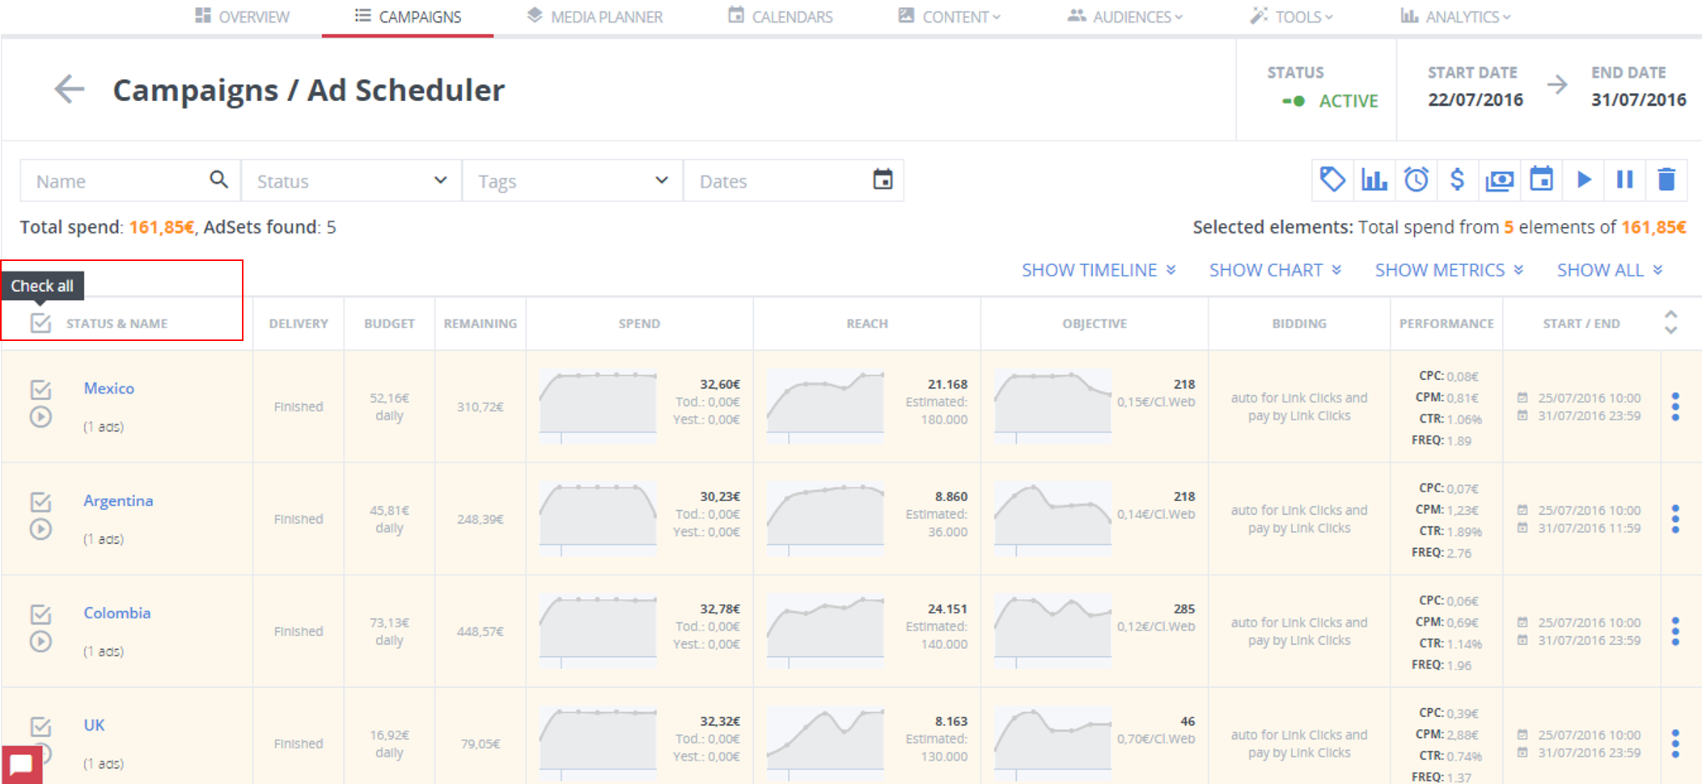
Task: Click the trash delete icon
Action: tap(1666, 179)
